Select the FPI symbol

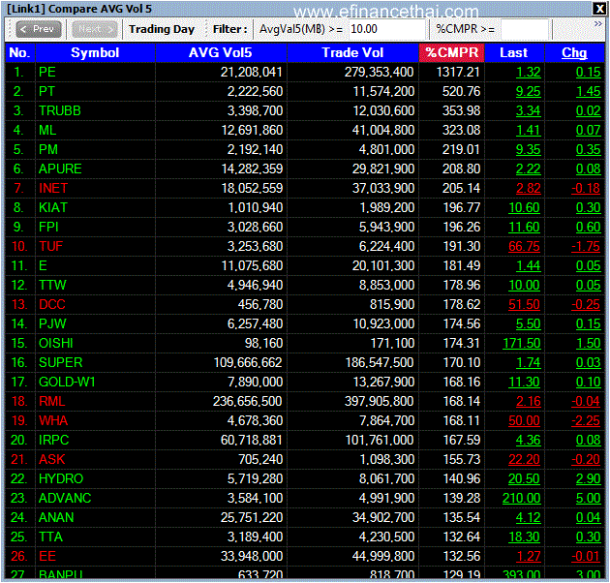point(48,227)
